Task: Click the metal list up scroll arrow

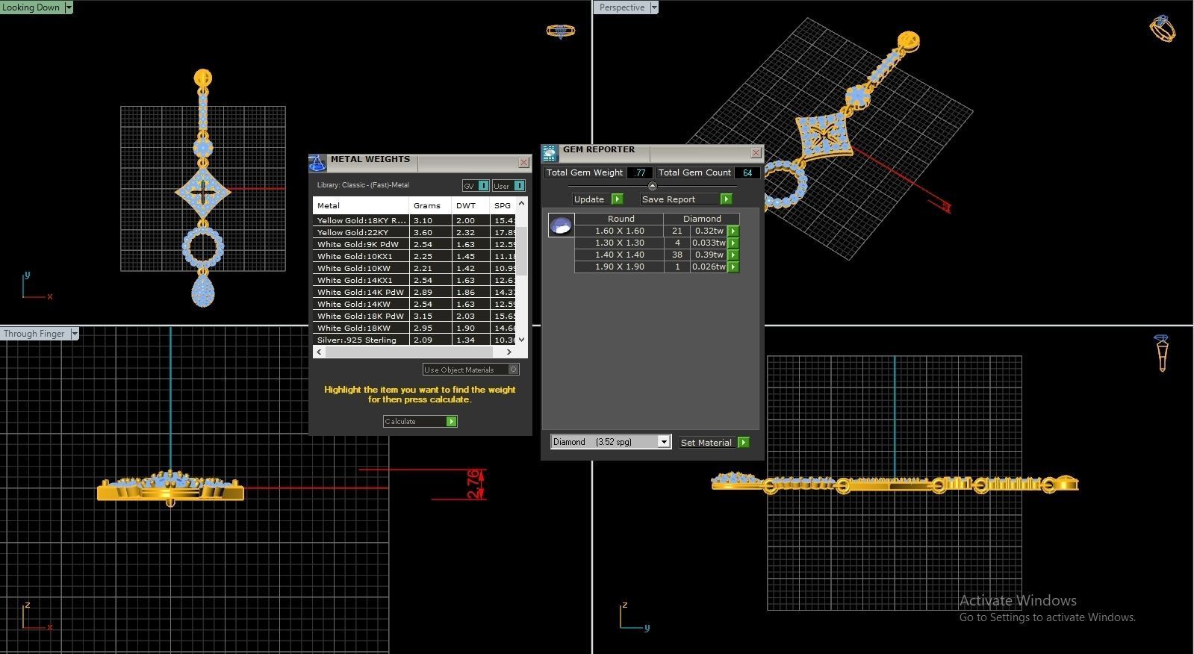Action: (x=522, y=203)
